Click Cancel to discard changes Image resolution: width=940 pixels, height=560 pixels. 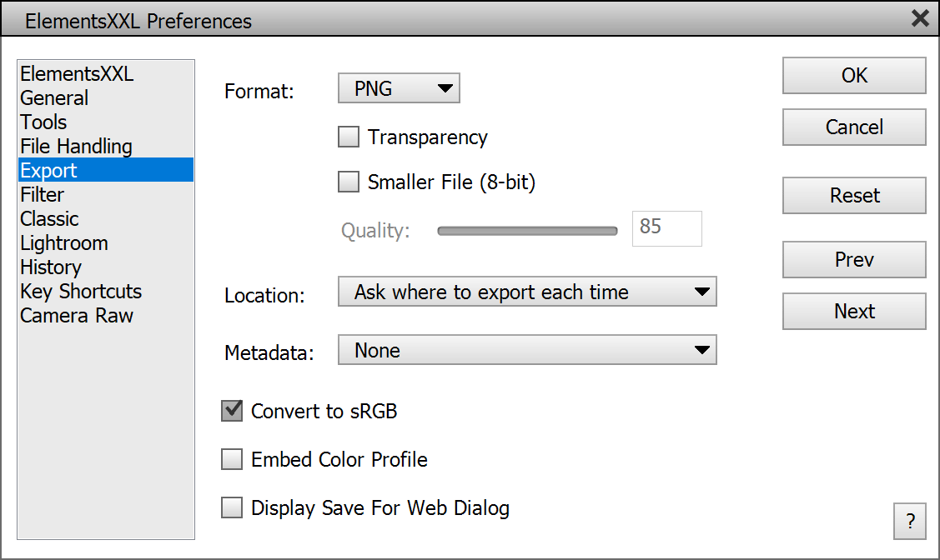pos(854,127)
